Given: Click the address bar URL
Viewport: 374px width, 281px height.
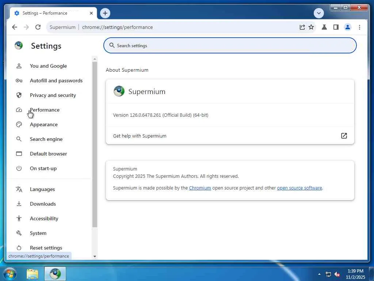Looking at the screenshot, I should pos(117,27).
